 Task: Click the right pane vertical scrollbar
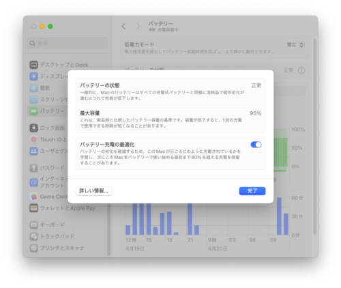315,136
